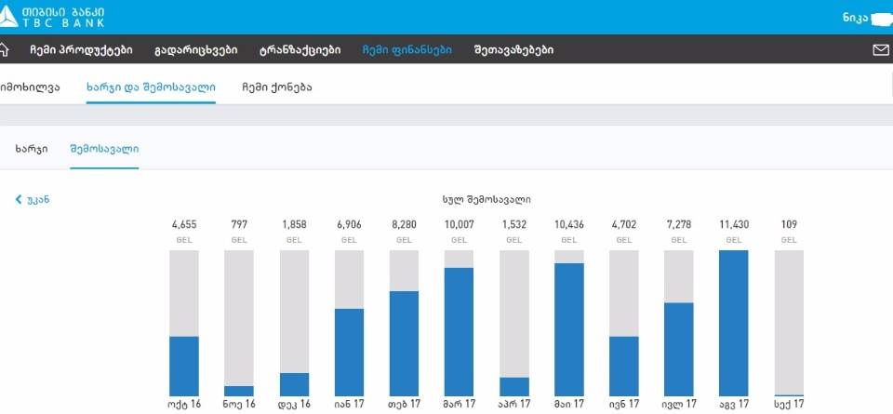893x414 pixels.
Task: Select the თებ 17 bar
Action: [x=404, y=323]
